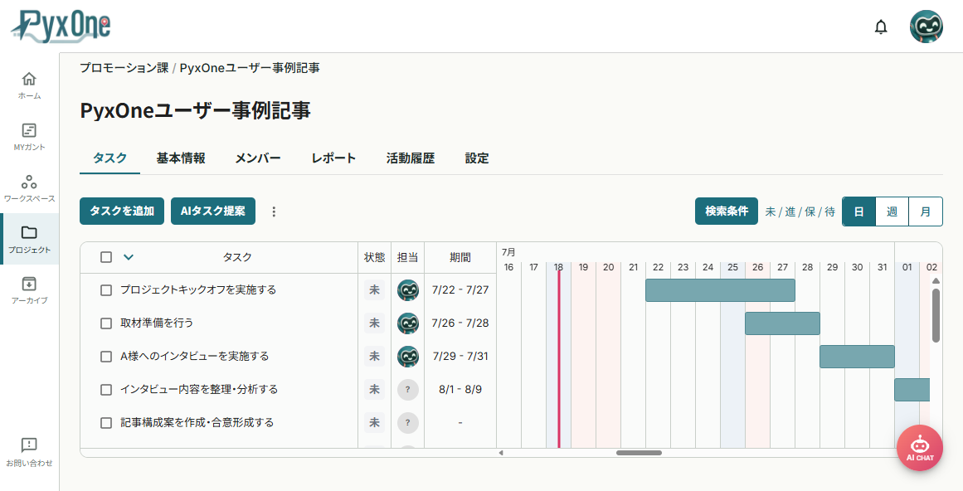Click assignee avatar for 取材準備を行う
Image resolution: width=963 pixels, height=491 pixels.
pyautogui.click(x=408, y=323)
